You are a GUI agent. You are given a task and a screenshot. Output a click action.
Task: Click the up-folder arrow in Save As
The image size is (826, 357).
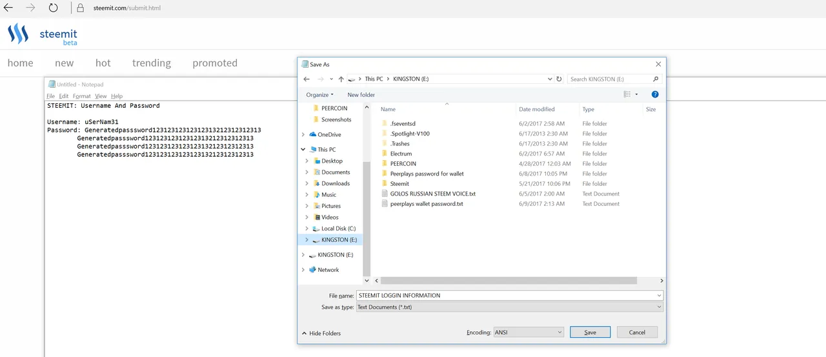coord(341,79)
